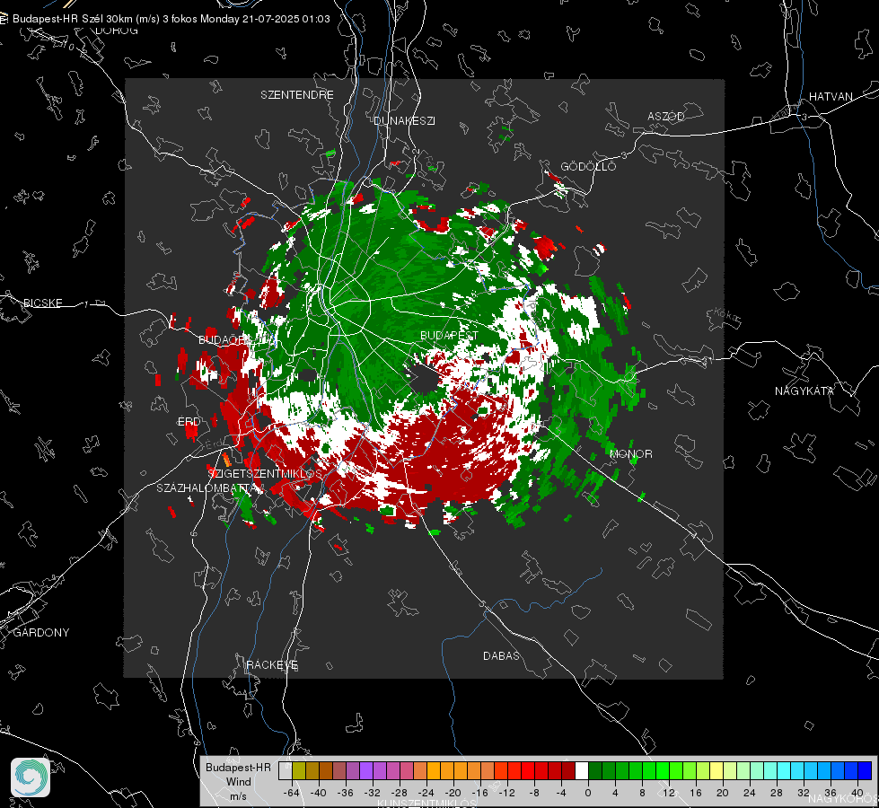Click the -4 value on the legend scale
The width and height of the screenshot is (879, 808).
[x=560, y=793]
